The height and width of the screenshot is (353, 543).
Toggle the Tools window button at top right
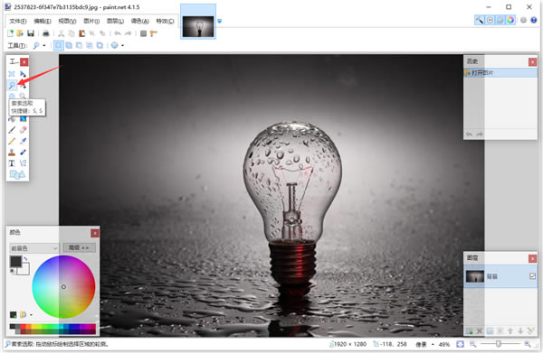(480, 20)
